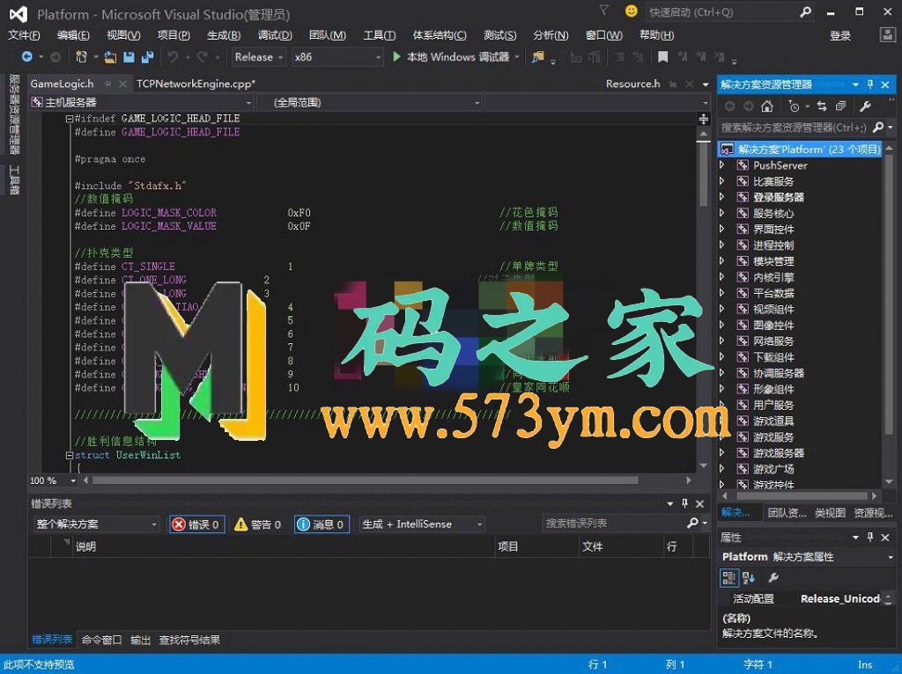Click the Save disk icon
The height and width of the screenshot is (674, 902).
point(129,57)
